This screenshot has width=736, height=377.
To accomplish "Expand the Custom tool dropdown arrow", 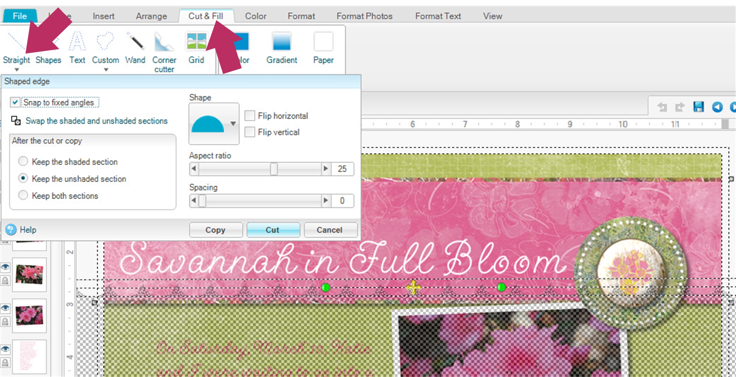I will click(x=106, y=70).
